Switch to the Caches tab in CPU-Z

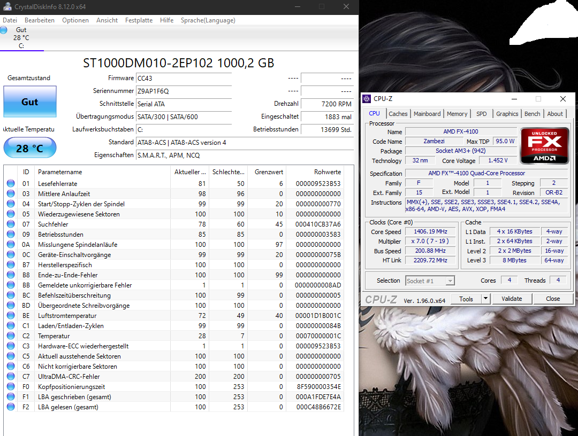pos(398,114)
